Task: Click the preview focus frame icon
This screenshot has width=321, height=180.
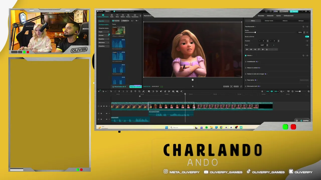Action: pos(231,86)
